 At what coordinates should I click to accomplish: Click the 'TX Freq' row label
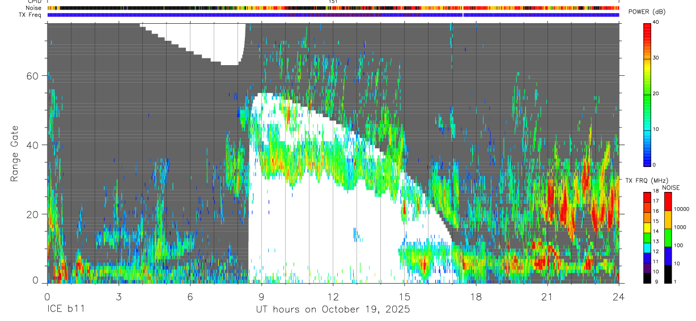point(31,15)
